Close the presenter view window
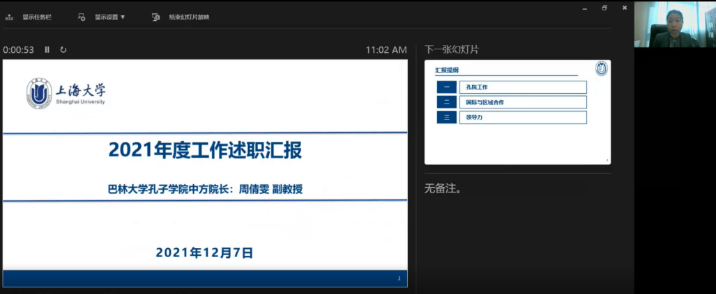The width and height of the screenshot is (716, 294). tap(625, 8)
